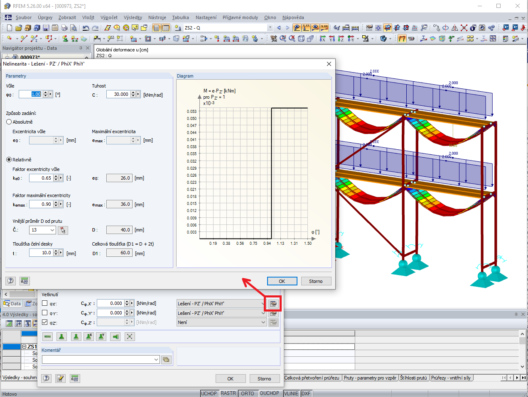Toggle ORTO in the status bar
Image resolution: width=528 pixels, height=397 pixels.
coord(248,393)
